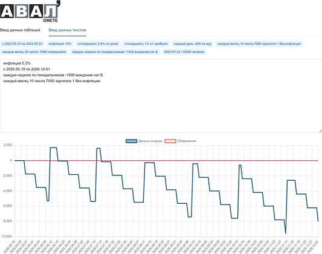Screen dimensions: 322x254
Task: Click 'с 2026.05.19 по 2026.12.01' line
Action: click(27, 70)
